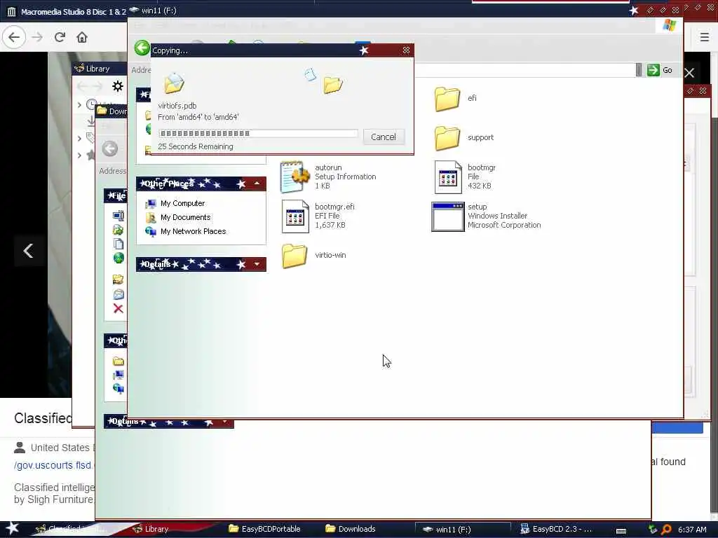This screenshot has height=538, width=718.
Task: Select the autorun Setup Information file
Action: (x=328, y=177)
